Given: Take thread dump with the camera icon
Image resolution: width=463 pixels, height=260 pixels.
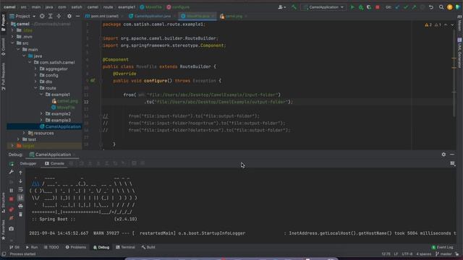Looking at the screenshot, I should (12, 229).
